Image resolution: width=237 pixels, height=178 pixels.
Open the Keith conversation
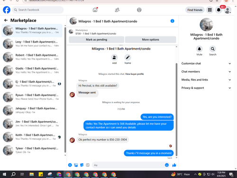tap(32, 137)
